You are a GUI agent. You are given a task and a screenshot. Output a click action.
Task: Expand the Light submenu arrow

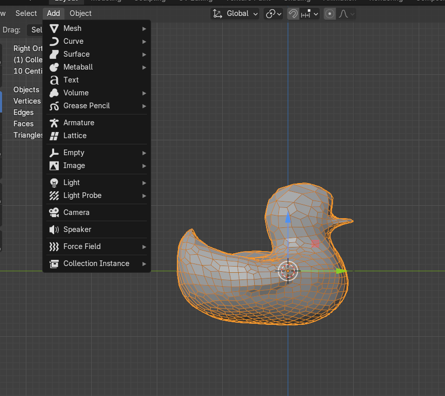144,183
